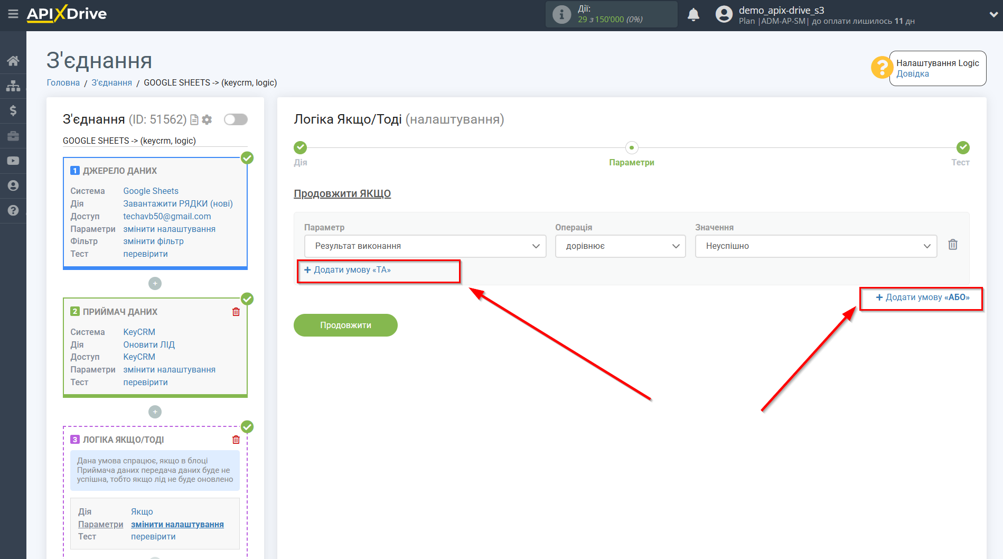Click the yellow help question icon
The image size is (1003, 559).
(882, 68)
